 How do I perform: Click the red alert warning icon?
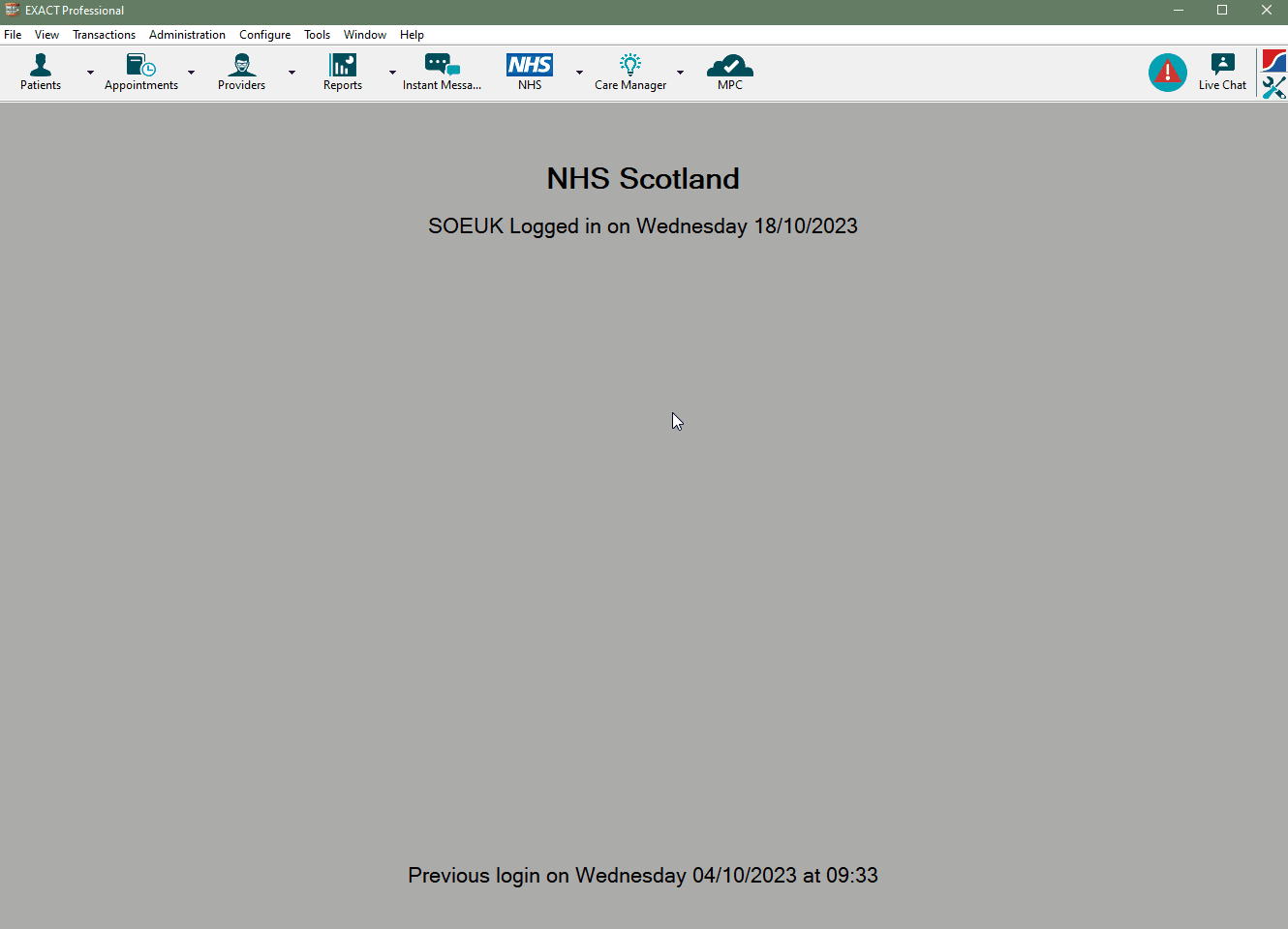point(1168,73)
